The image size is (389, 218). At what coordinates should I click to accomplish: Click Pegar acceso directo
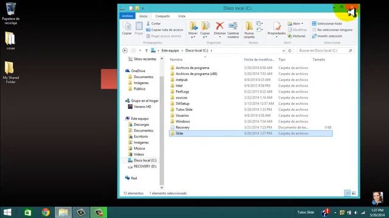(164, 36)
